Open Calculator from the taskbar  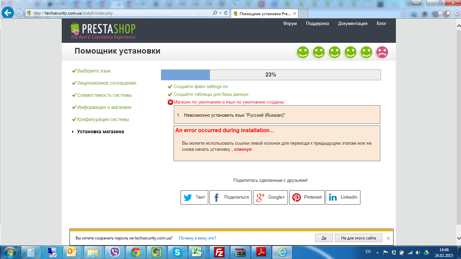coord(31,252)
